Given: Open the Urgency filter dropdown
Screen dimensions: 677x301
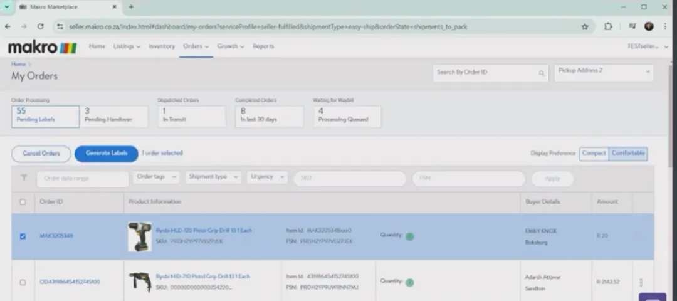Looking at the screenshot, I should [267, 177].
